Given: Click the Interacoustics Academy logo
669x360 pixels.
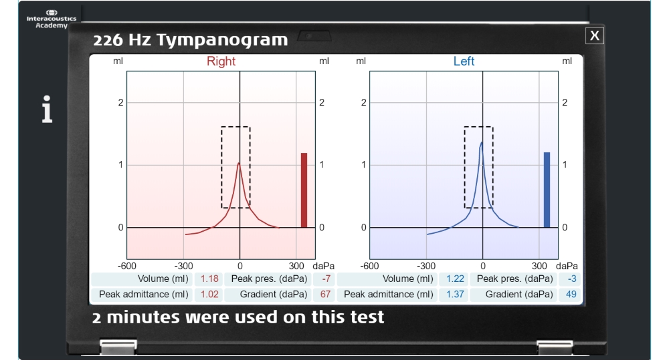Looking at the screenshot, I should [52, 19].
